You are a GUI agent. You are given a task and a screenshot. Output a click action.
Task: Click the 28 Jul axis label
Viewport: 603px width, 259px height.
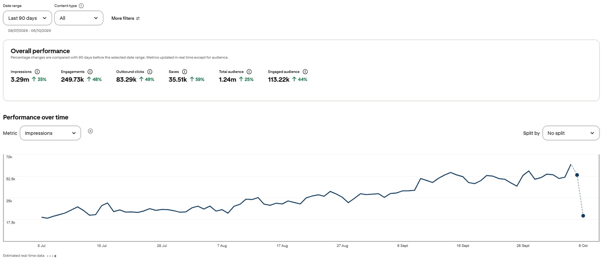point(162,246)
